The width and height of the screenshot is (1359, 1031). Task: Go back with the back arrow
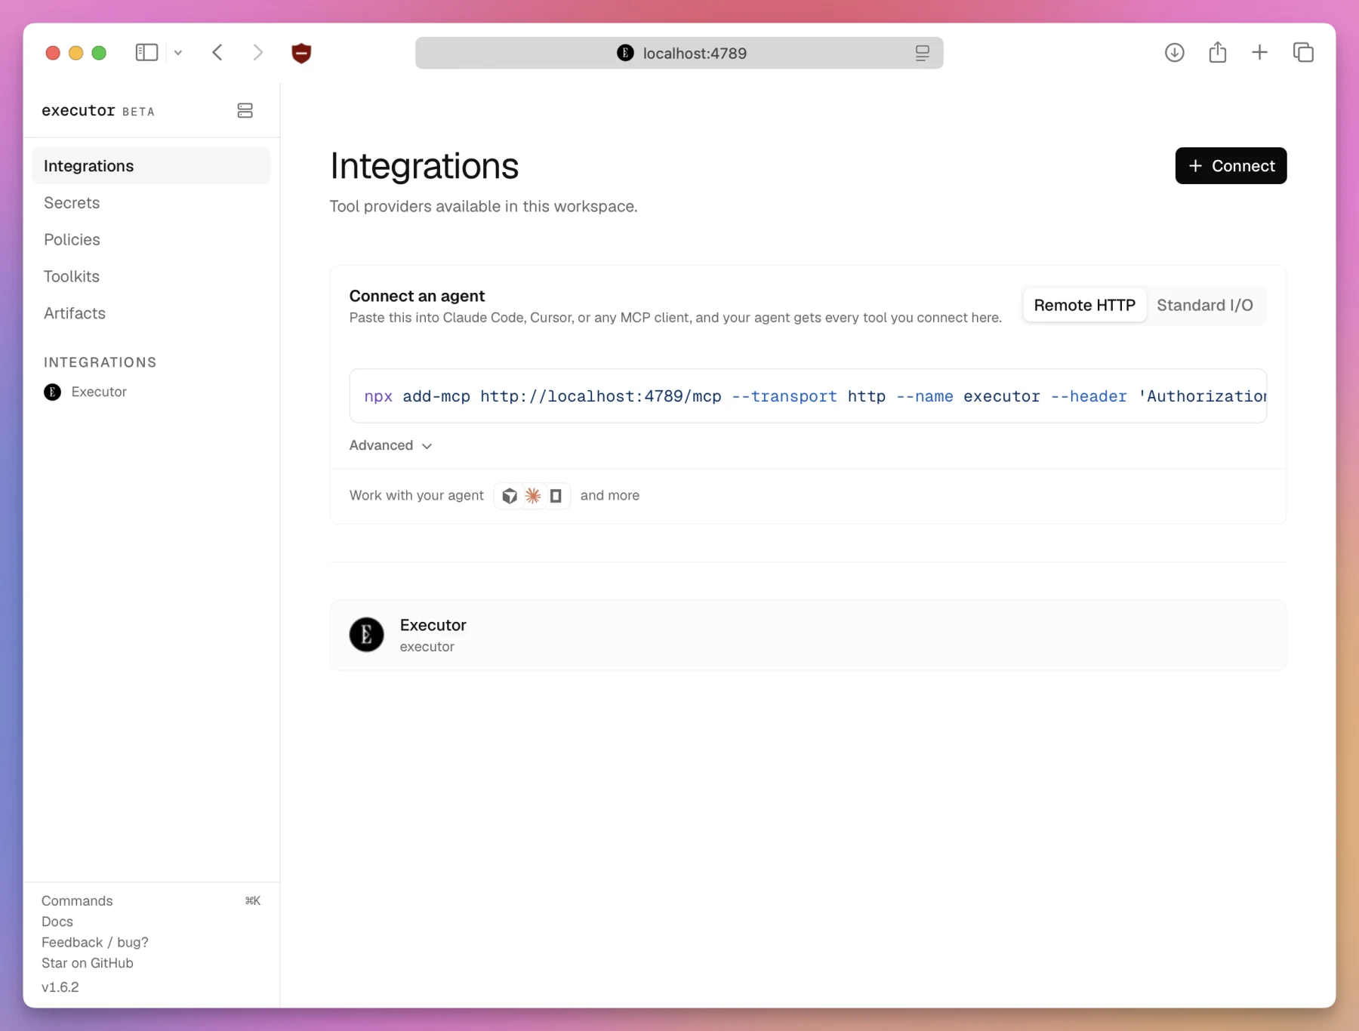pos(217,52)
